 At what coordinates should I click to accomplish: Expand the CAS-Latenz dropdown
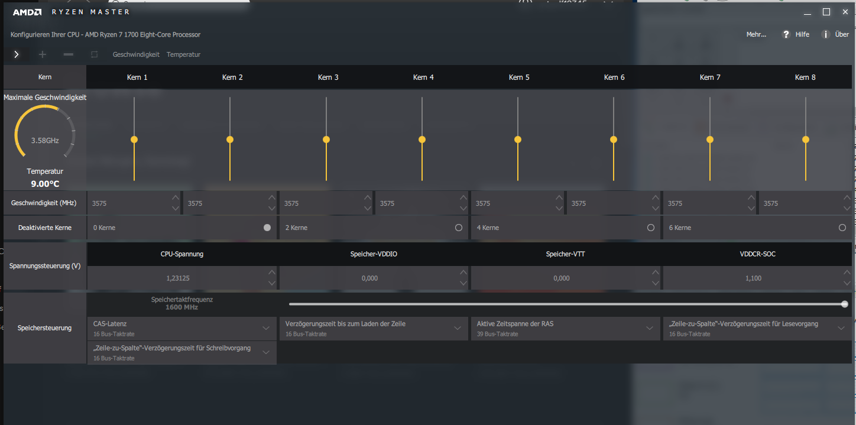pos(265,327)
